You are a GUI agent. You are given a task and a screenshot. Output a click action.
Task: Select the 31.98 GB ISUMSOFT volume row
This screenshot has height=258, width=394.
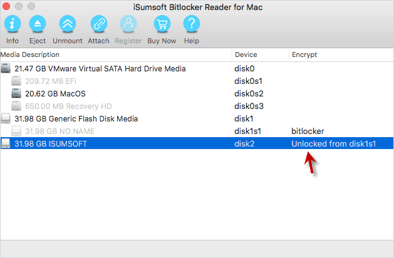(197, 143)
